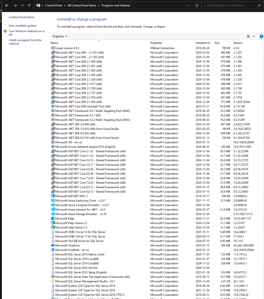This screenshot has height=299, width=264.
Task: Click the Search Programs and Features box
Action: [x=229, y=5]
